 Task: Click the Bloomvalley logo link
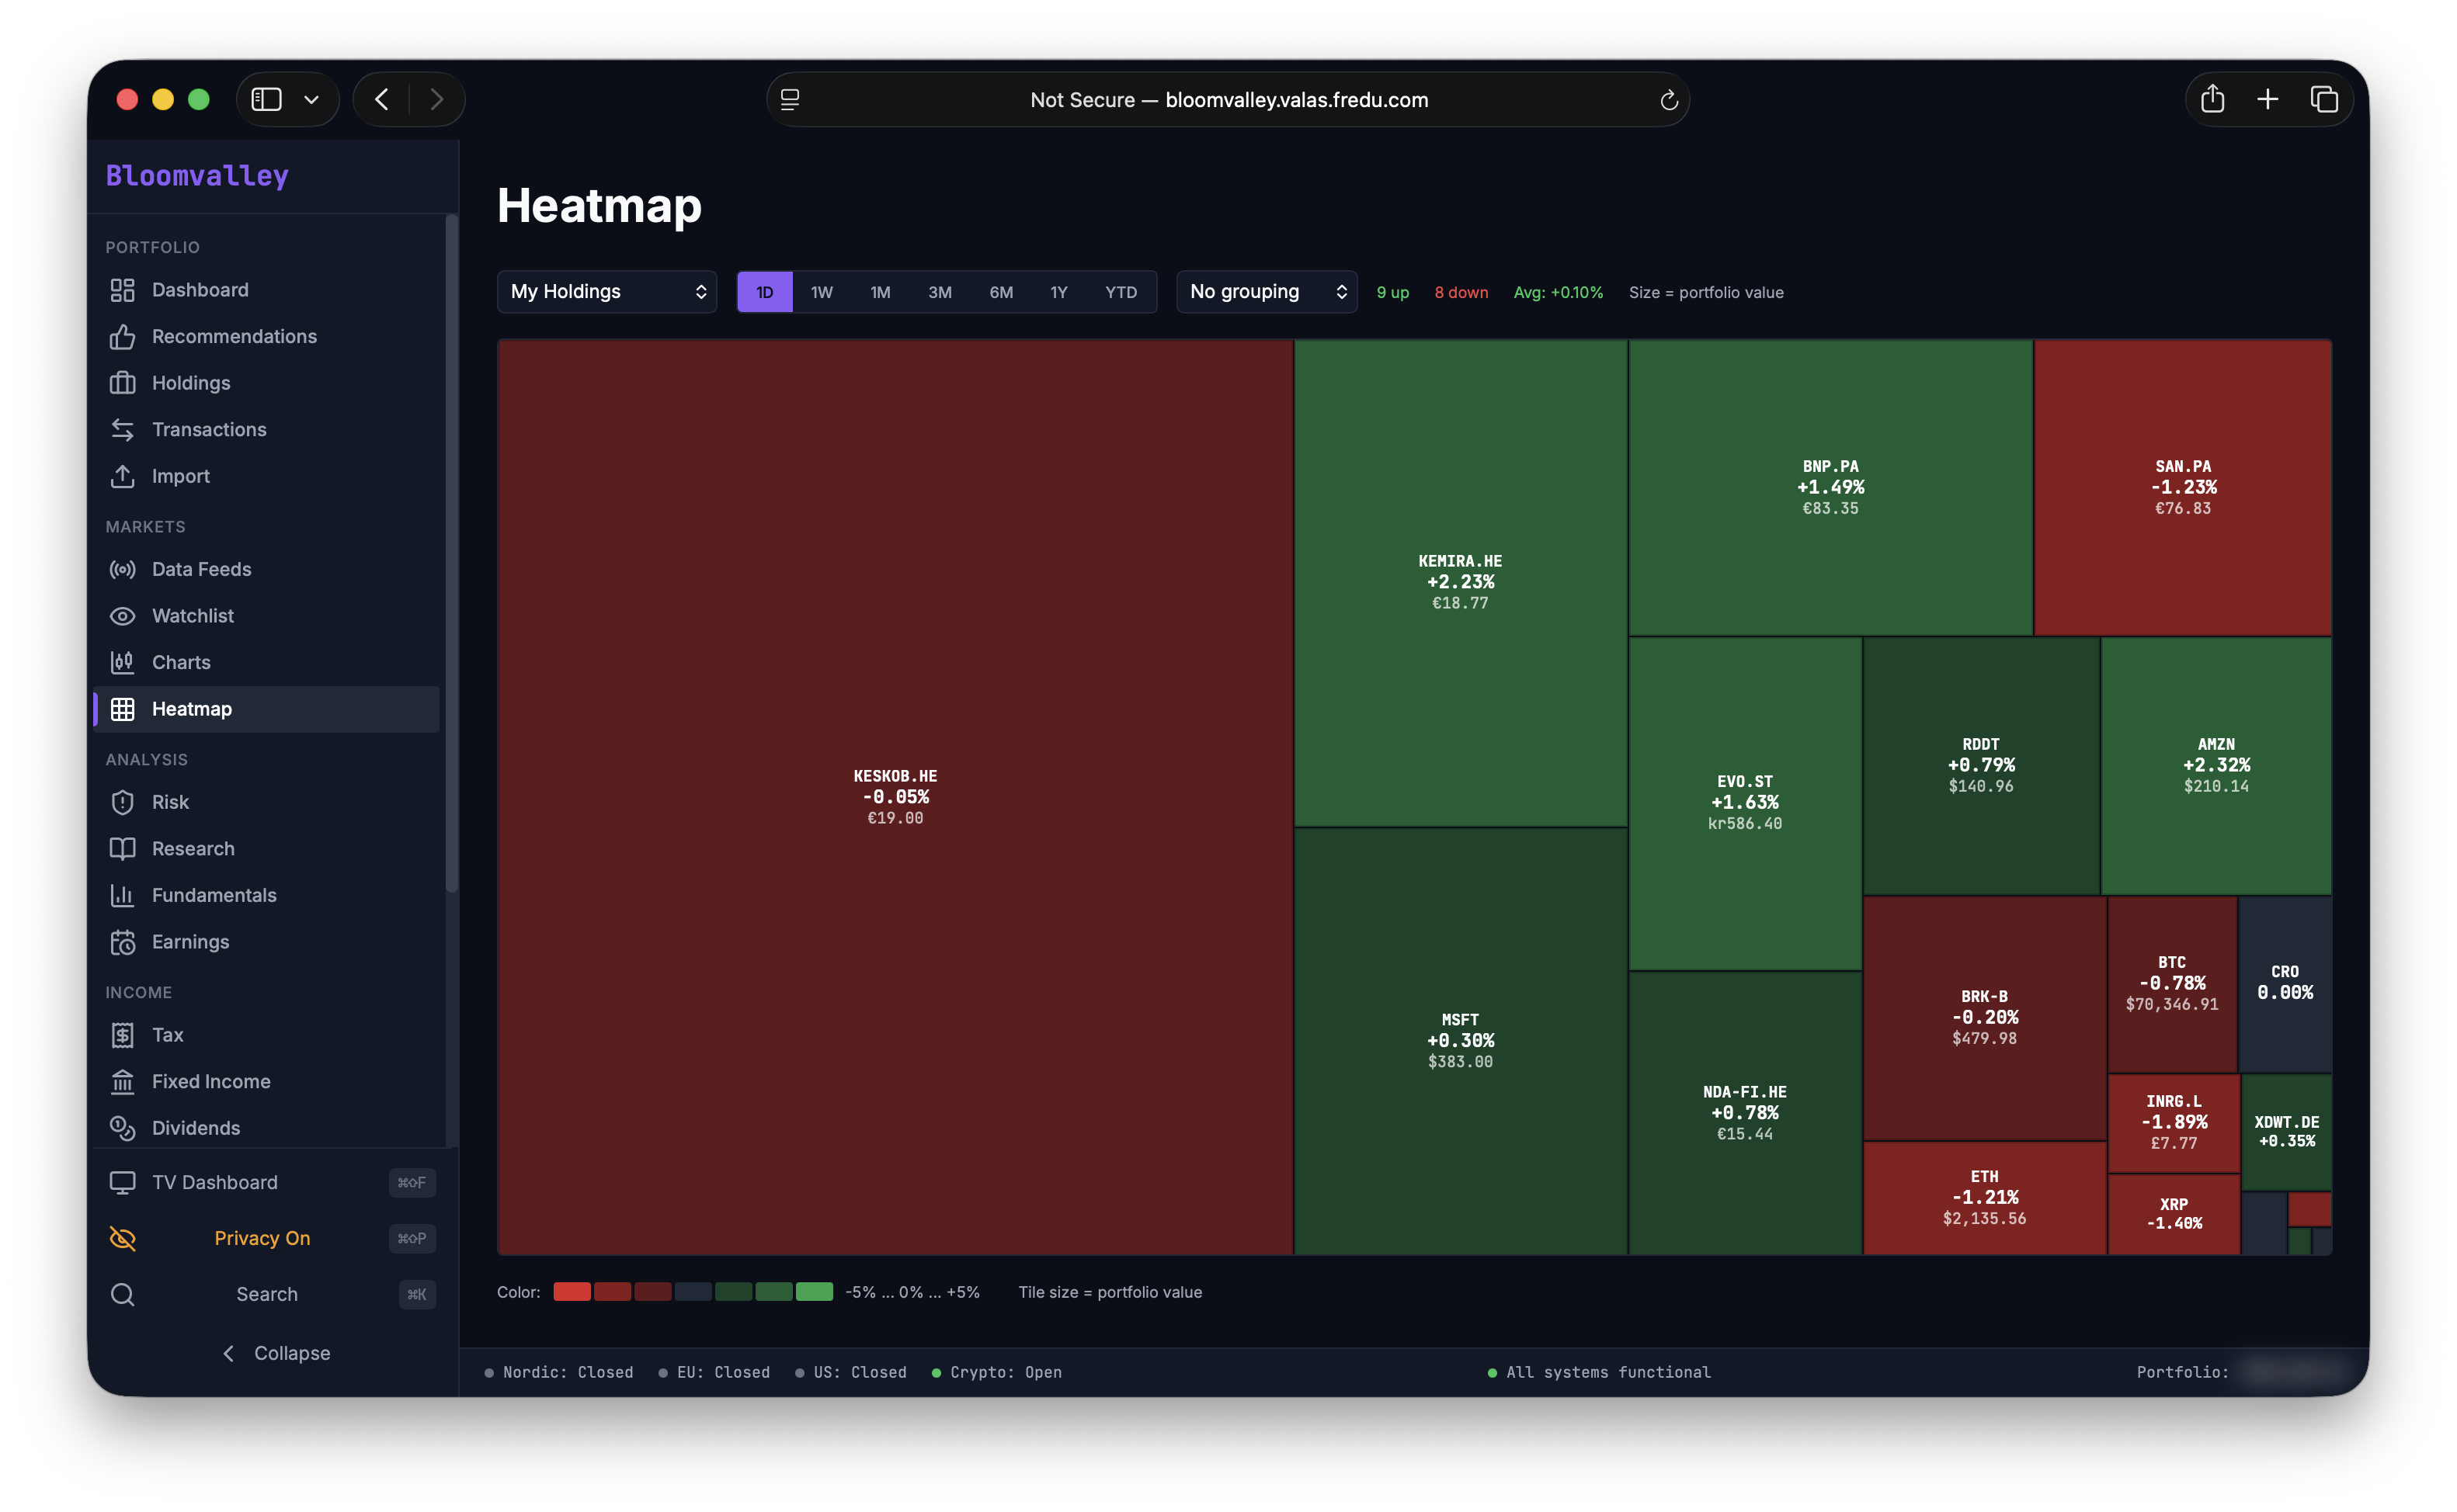point(197,176)
